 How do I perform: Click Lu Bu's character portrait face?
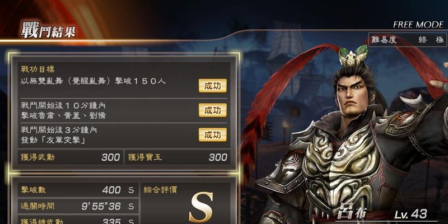point(353,94)
